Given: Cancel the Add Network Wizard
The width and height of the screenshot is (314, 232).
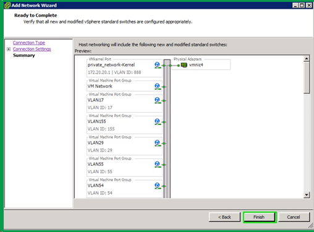Looking at the screenshot, I should click(294, 217).
